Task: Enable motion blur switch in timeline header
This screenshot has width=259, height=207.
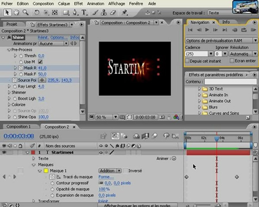Action: coord(154,136)
